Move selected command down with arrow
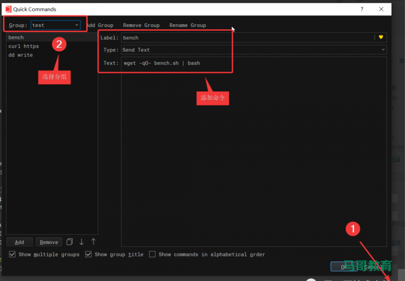405x281 pixels. [x=82, y=242]
